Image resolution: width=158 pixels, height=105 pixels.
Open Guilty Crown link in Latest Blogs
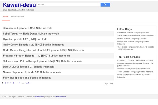tap(133, 43)
